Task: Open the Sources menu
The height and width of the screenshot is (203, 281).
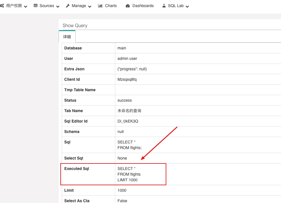Action: pos(47,6)
